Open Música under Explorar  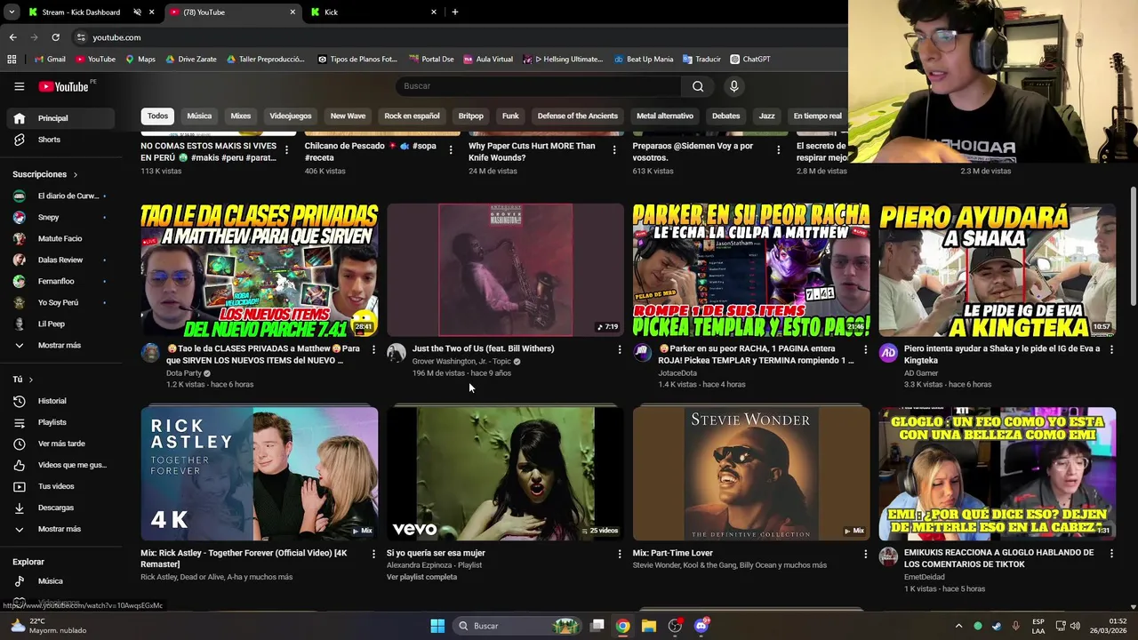coord(60,581)
